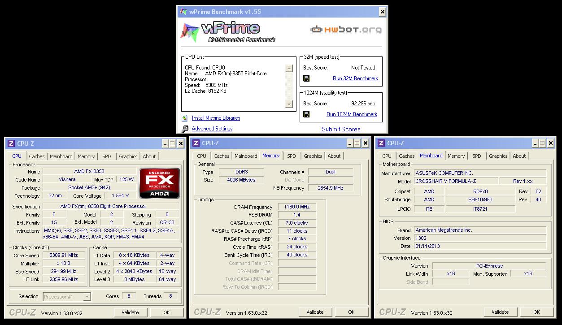Click the BIOS Version 1302 field
The height and width of the screenshot is (325, 562).
click(x=480, y=238)
